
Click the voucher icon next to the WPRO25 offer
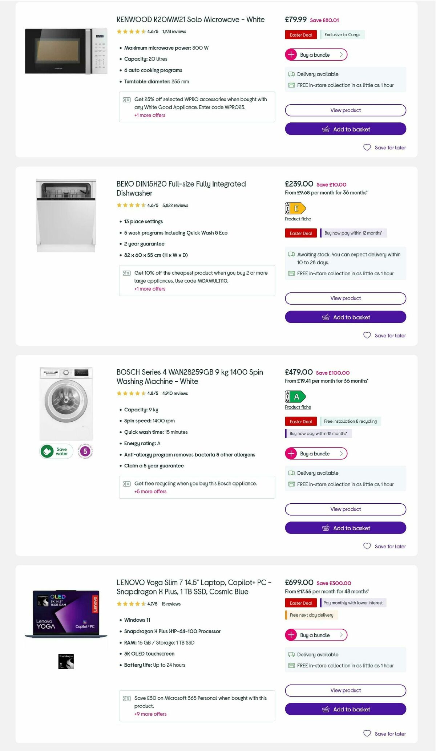(126, 99)
